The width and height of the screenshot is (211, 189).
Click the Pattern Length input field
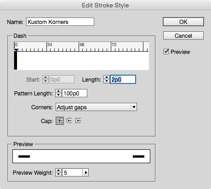tap(74, 93)
